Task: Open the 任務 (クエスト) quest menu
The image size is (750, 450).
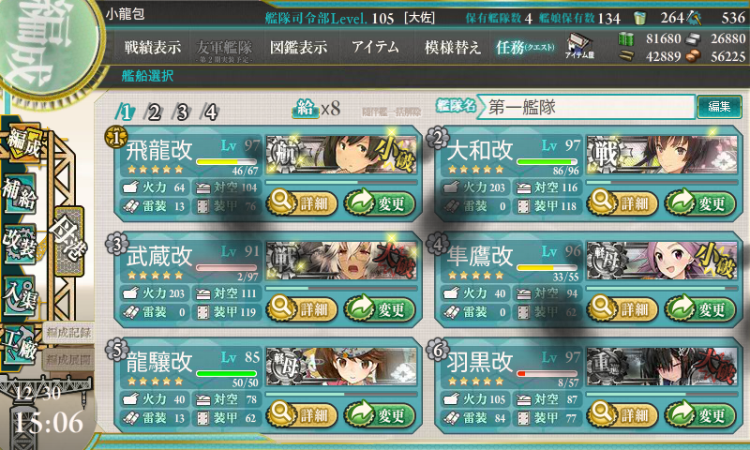Action: [525, 47]
